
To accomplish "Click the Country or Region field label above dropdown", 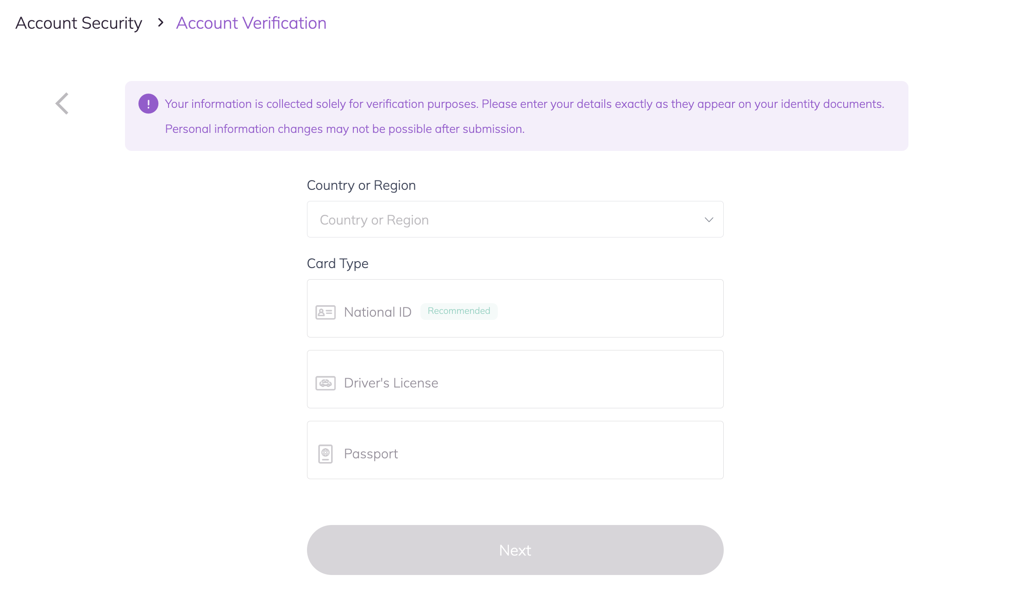I will [361, 185].
